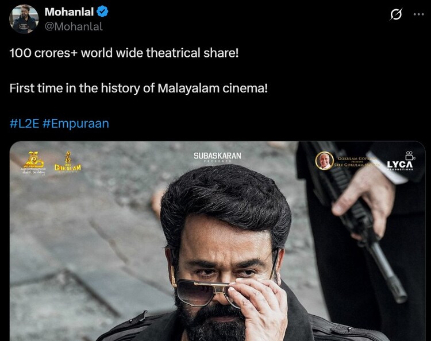
Task: Open the #Empuraan hashtag
Action: tap(76, 123)
